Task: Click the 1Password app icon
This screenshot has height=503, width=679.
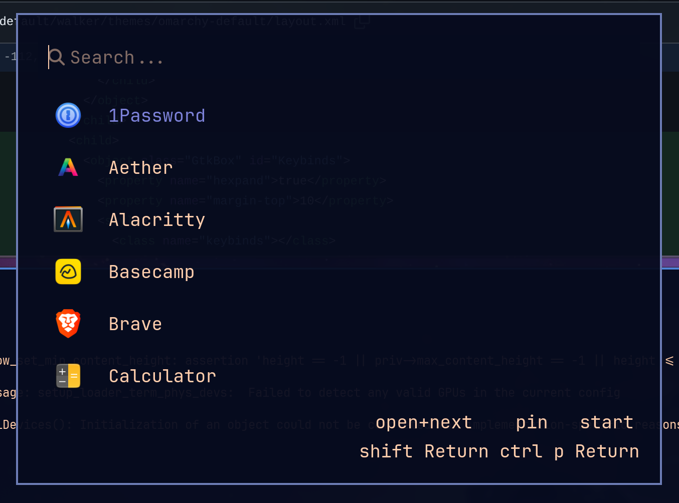Action: coord(68,115)
